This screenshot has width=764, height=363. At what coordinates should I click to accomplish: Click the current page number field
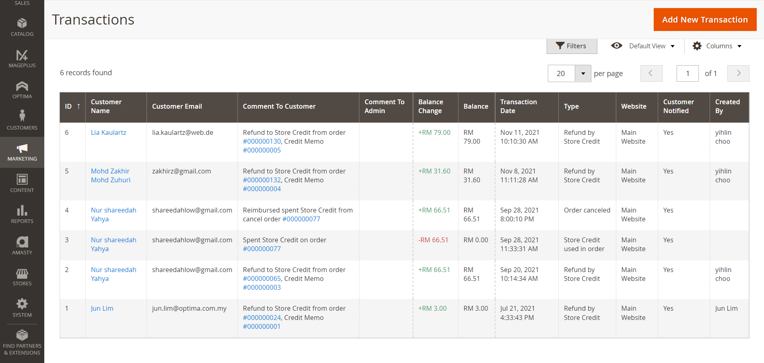(x=688, y=73)
